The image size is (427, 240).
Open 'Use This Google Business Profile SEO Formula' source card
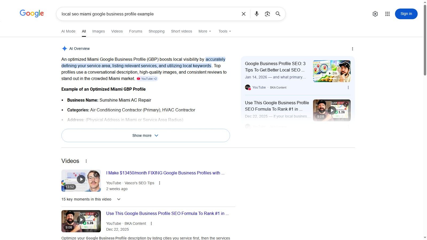coord(277,106)
